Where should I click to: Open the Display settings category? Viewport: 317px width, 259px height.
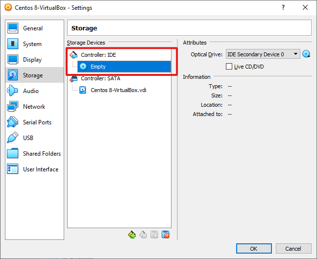pos(35,60)
